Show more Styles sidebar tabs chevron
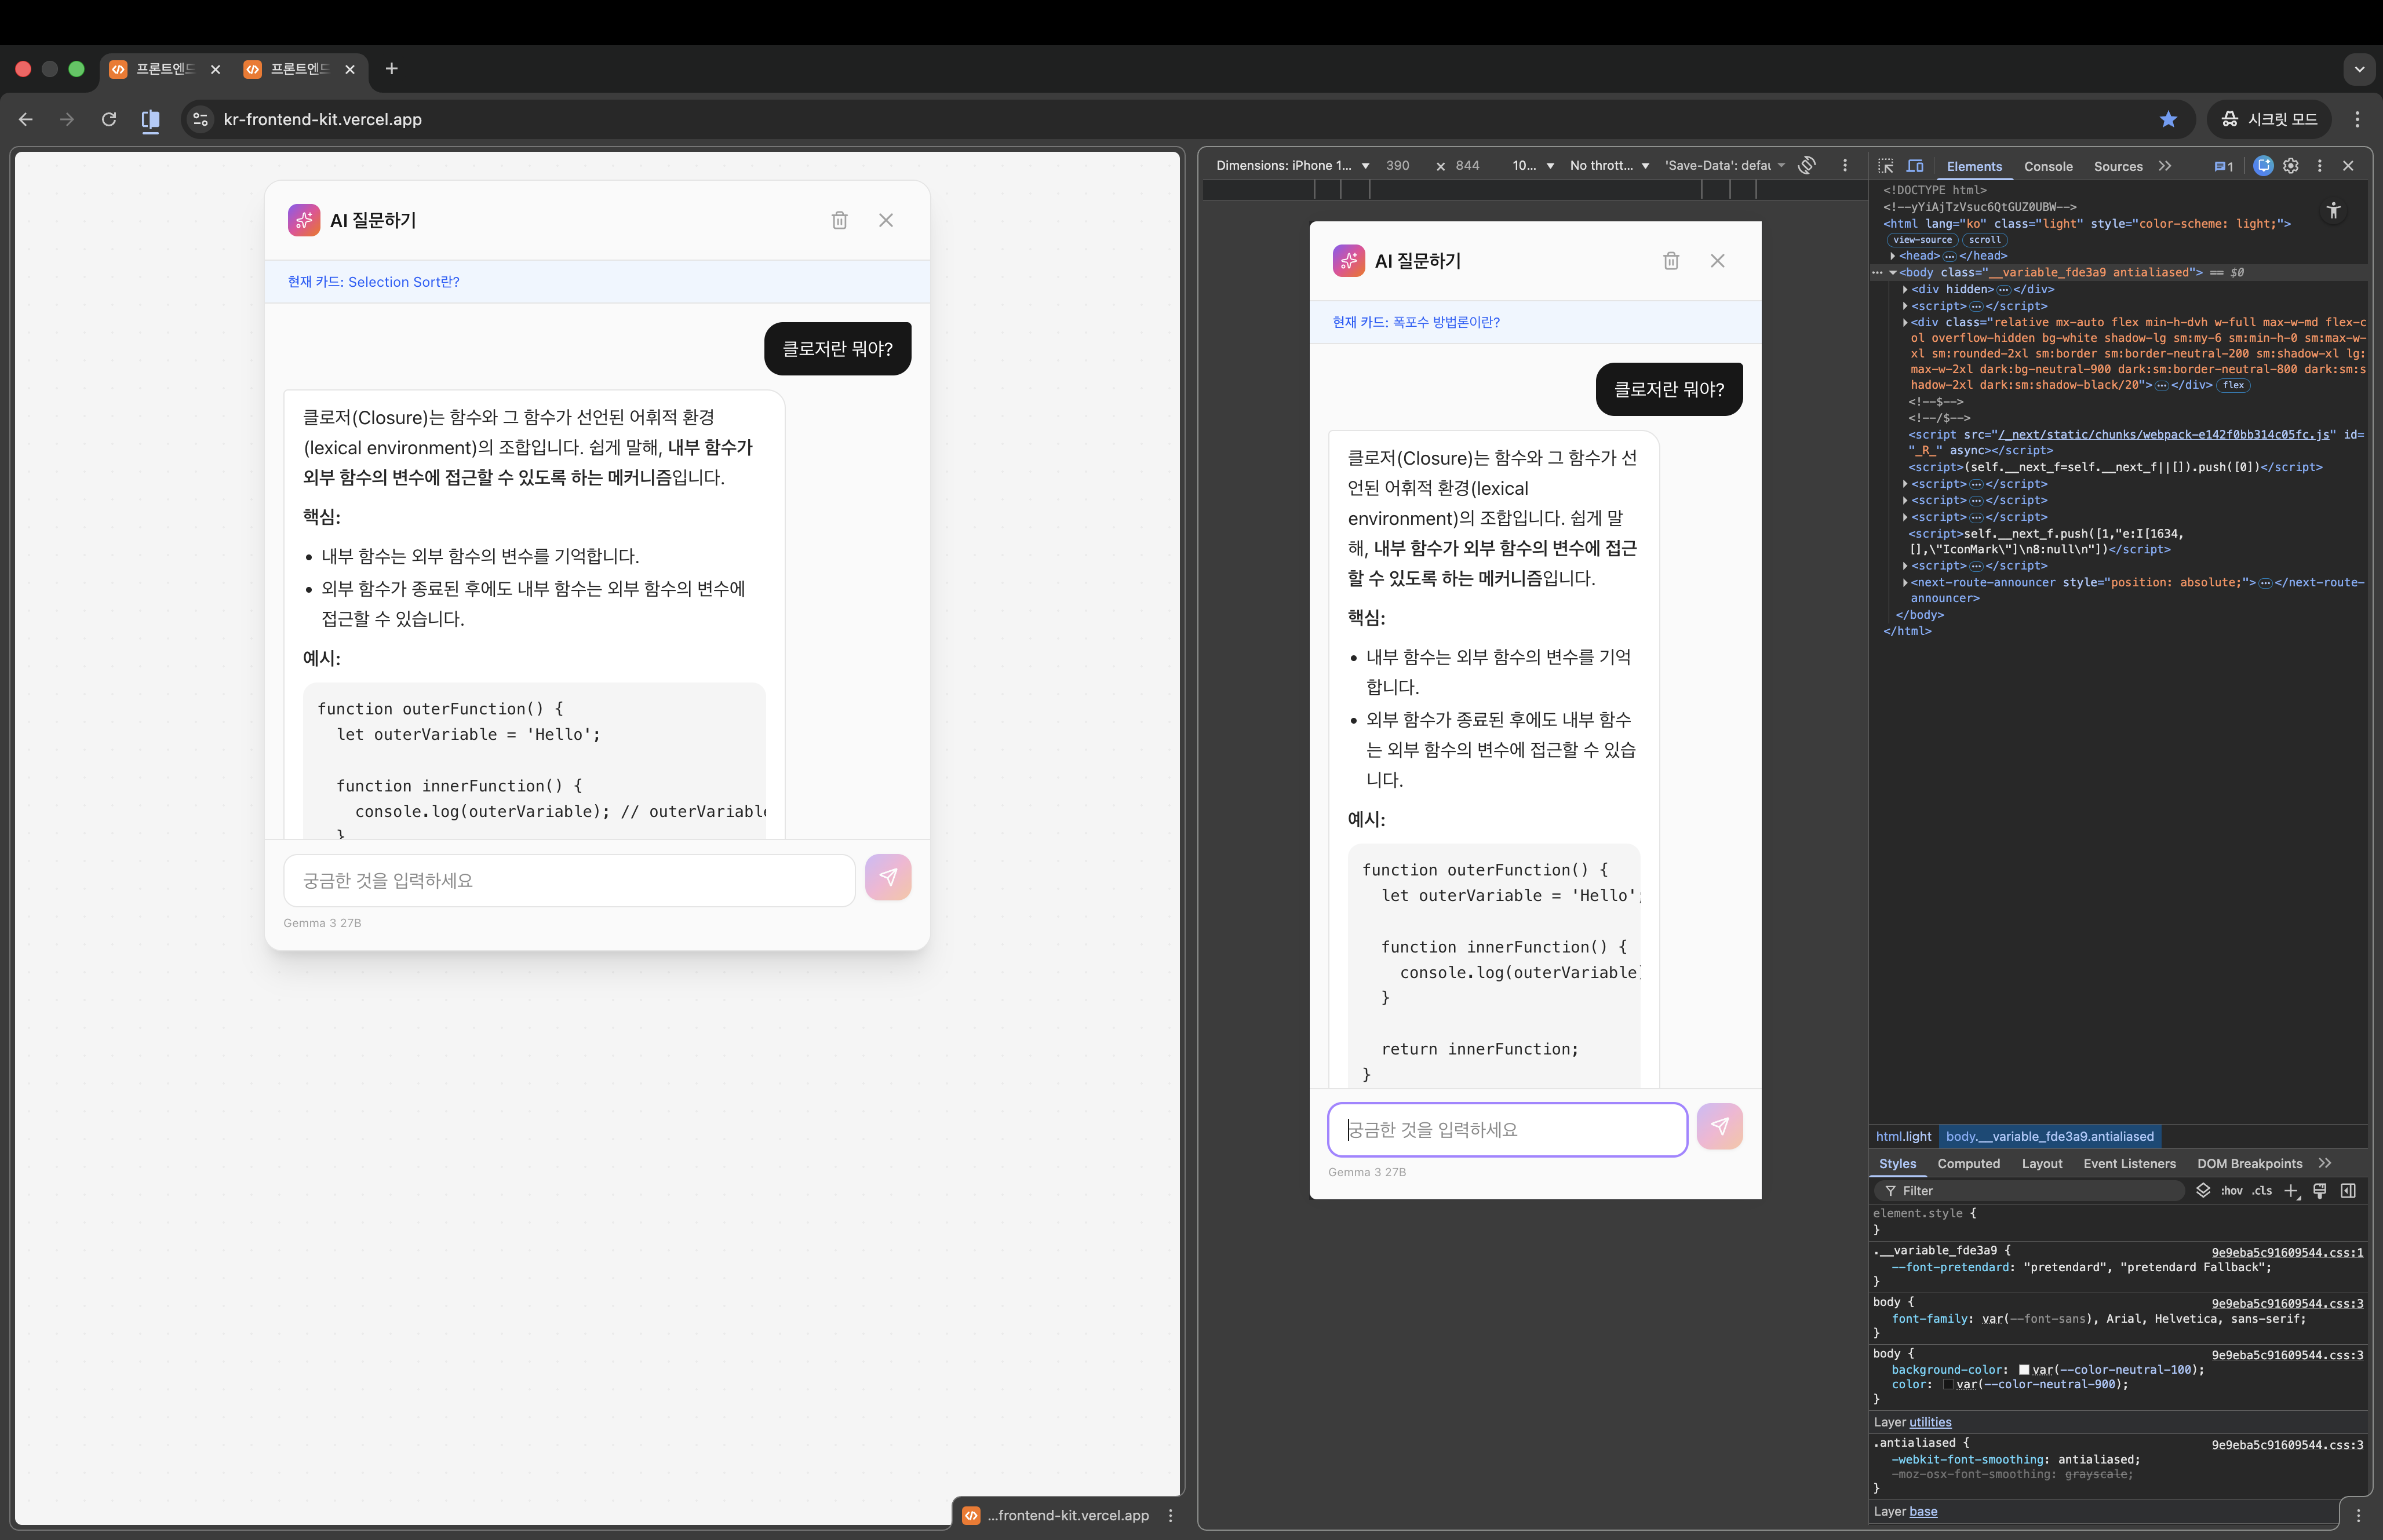This screenshot has width=2383, height=1540. coord(2325,1163)
